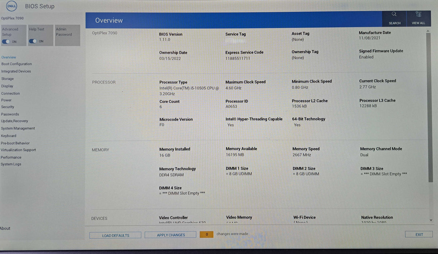Open Power settings
The width and height of the screenshot is (438, 254).
point(6,100)
